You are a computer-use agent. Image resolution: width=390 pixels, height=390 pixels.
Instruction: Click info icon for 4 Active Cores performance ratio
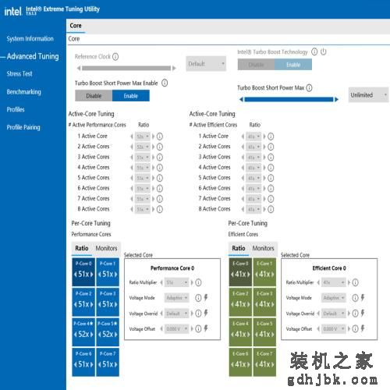160,168
